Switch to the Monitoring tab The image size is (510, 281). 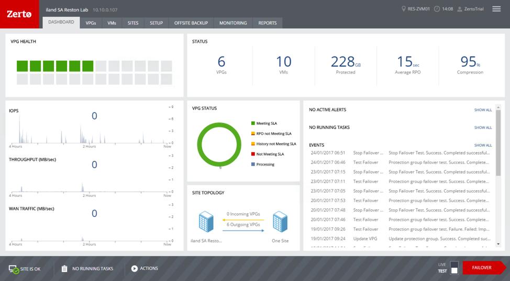coord(233,23)
